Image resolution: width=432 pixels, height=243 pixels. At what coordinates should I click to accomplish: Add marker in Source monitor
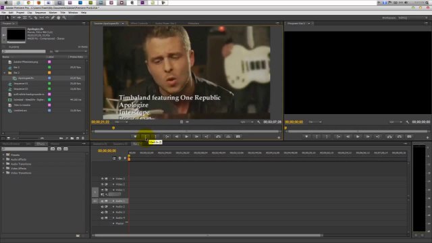click(135, 136)
